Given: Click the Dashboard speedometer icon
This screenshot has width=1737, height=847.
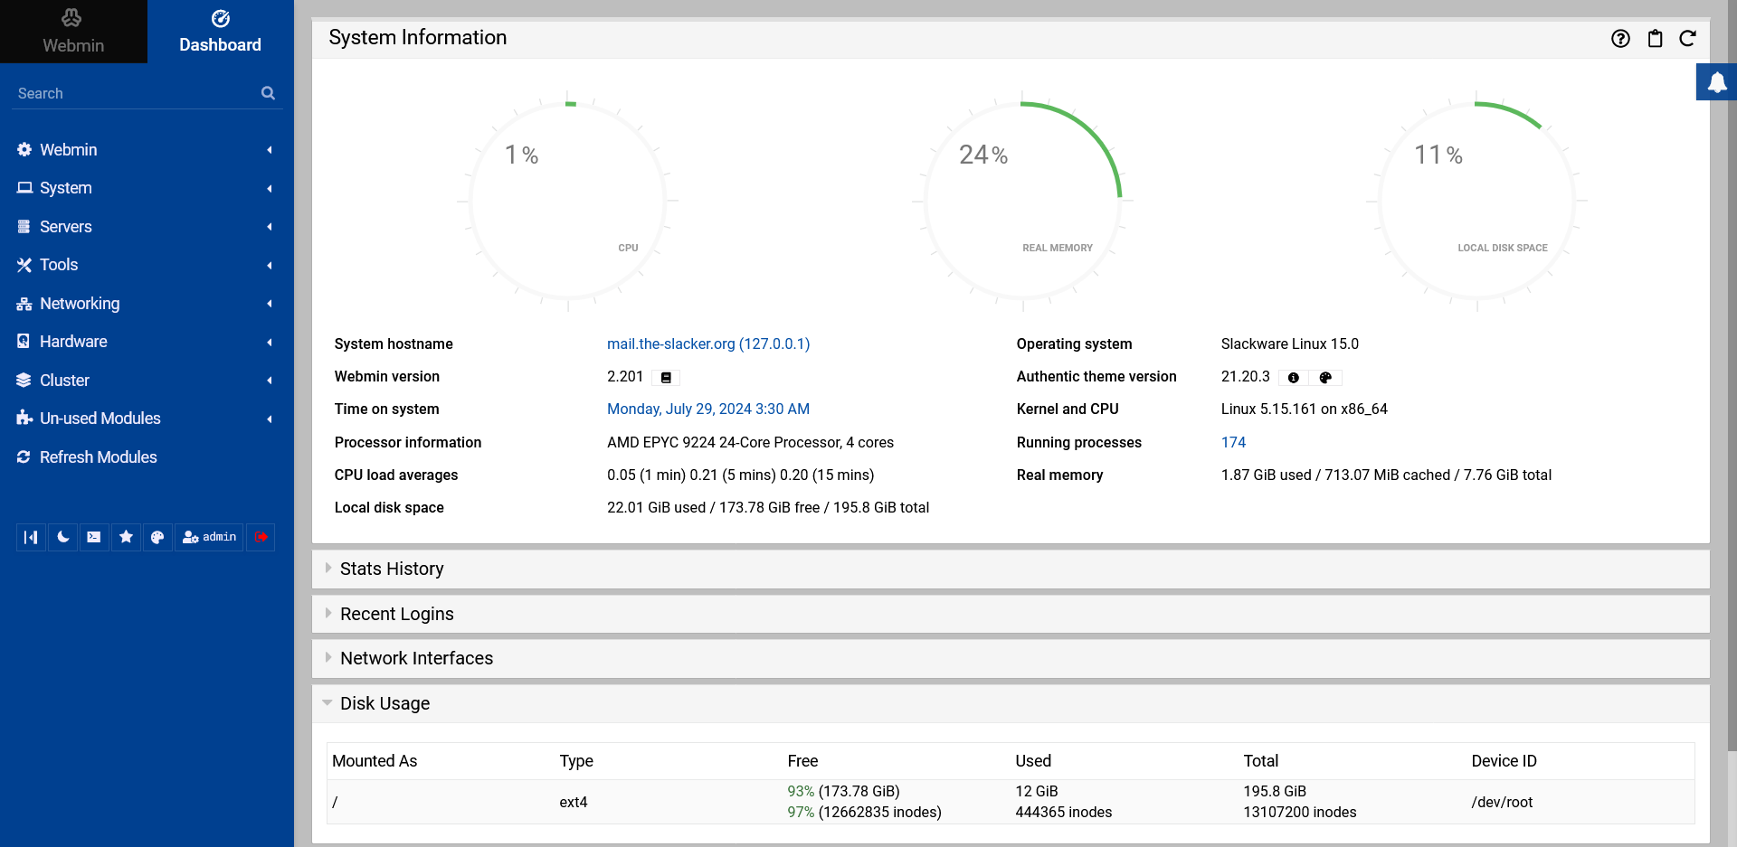Looking at the screenshot, I should coord(220,18).
